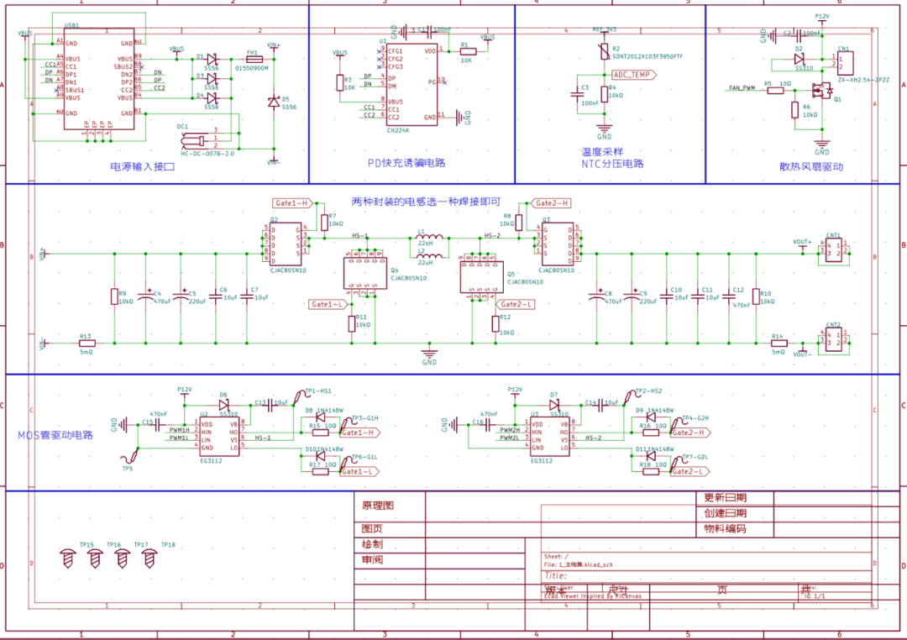Select capacitor C13 10uF symbol
This screenshot has height=640, width=907.
[x=270, y=407]
